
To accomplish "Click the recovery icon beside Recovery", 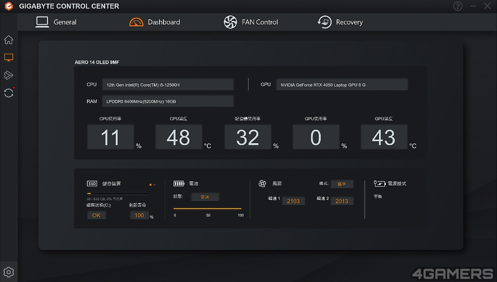I will coord(324,22).
